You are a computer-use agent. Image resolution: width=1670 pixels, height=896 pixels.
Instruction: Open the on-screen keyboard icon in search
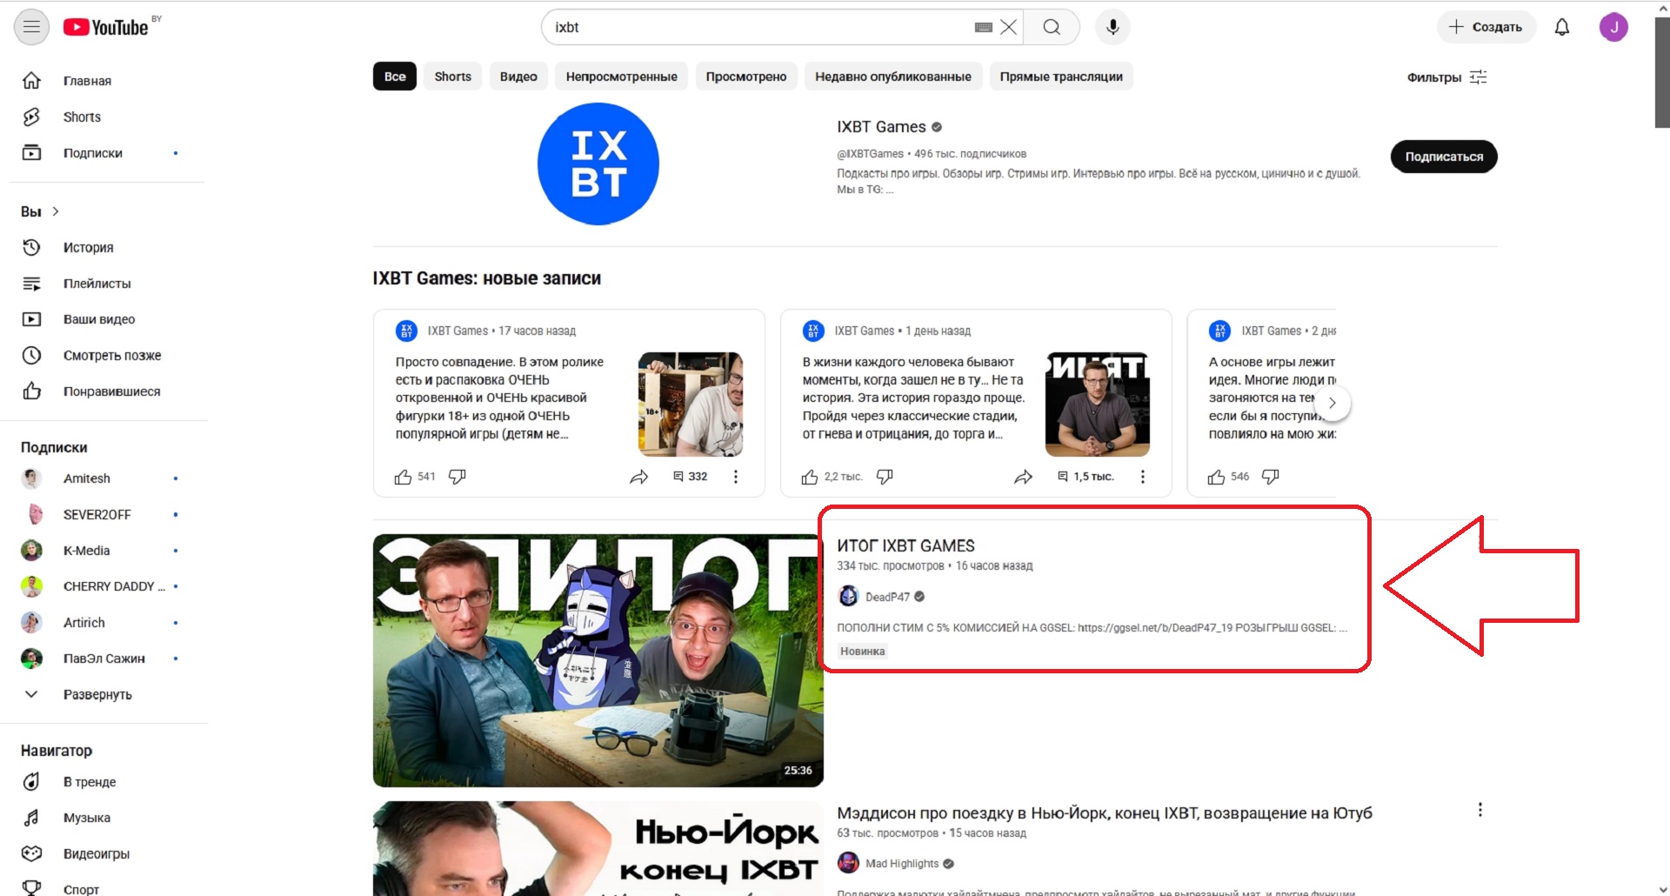[x=984, y=27]
